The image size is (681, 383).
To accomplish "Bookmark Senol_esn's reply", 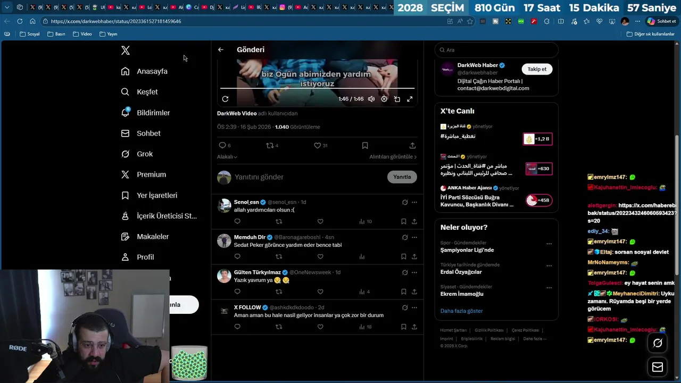I will pyautogui.click(x=404, y=221).
